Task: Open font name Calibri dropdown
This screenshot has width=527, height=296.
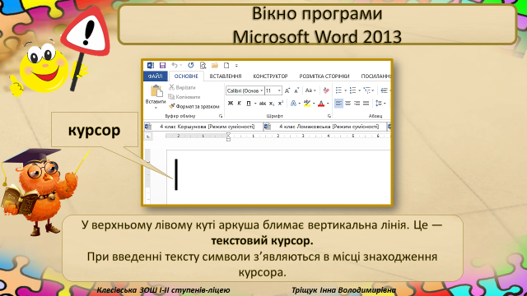Action: coord(262,90)
